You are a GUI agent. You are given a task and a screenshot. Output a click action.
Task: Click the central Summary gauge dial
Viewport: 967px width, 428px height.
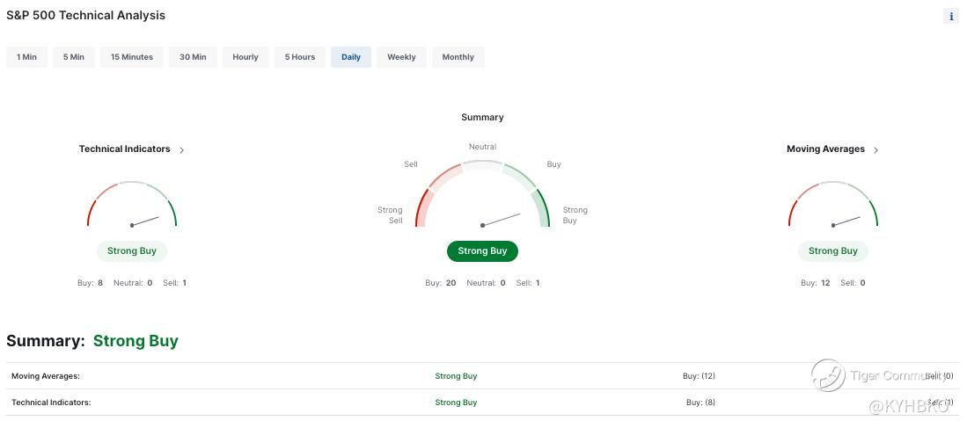pyautogui.click(x=482, y=194)
